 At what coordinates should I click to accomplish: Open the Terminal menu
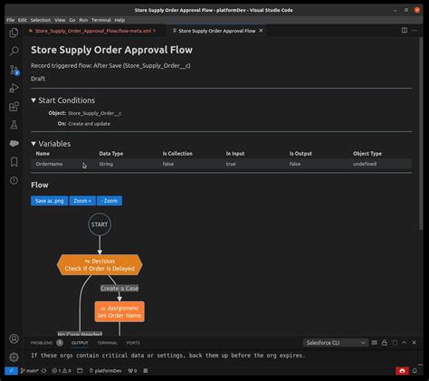coord(101,20)
